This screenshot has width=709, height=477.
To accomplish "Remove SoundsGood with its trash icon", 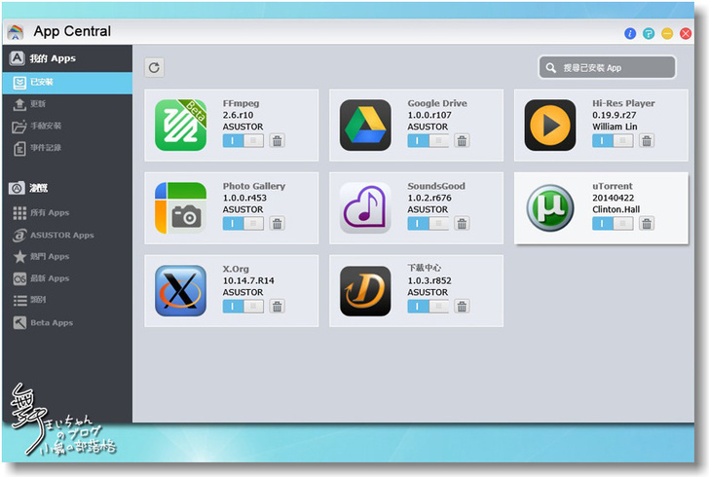I will coord(462,223).
